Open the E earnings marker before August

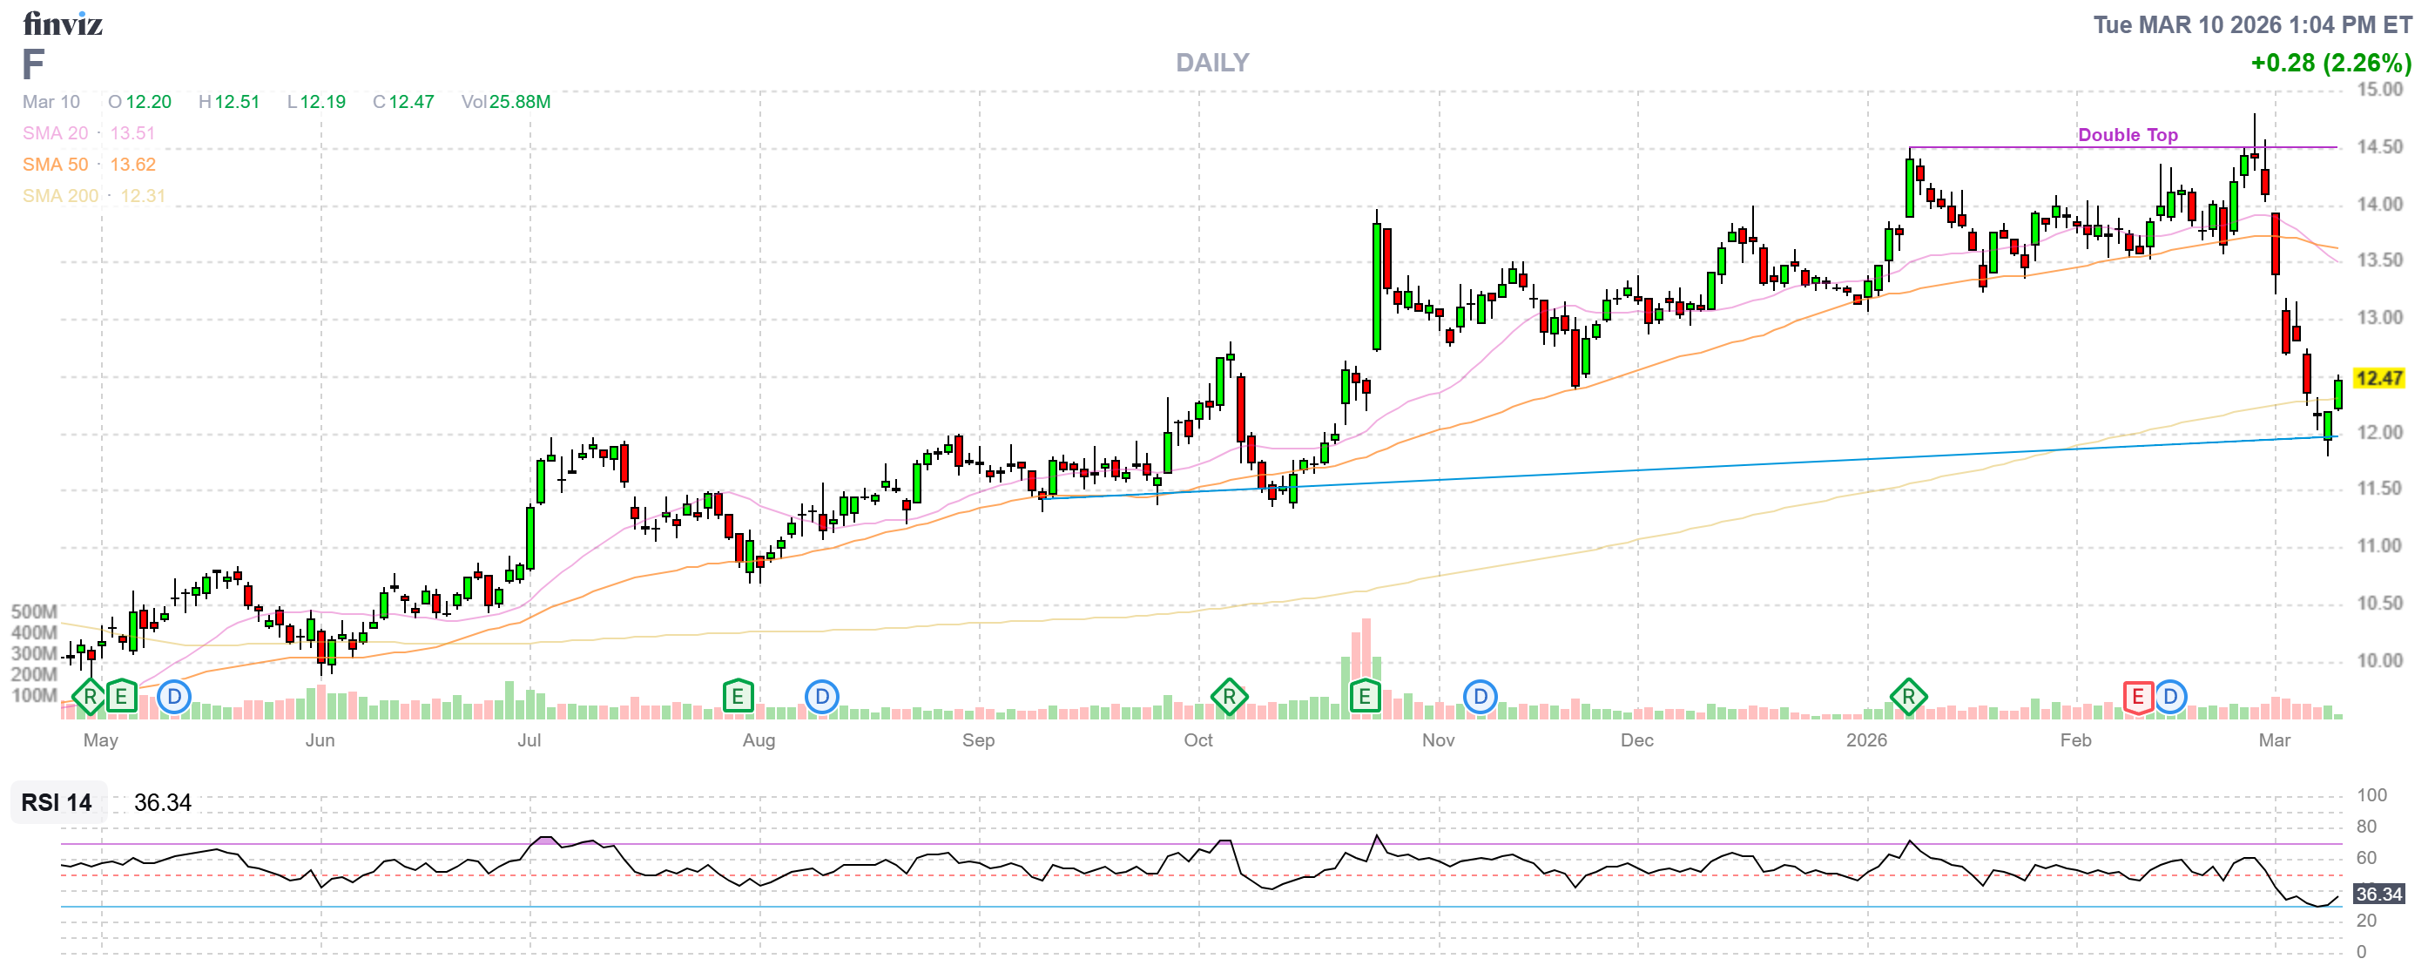click(738, 698)
